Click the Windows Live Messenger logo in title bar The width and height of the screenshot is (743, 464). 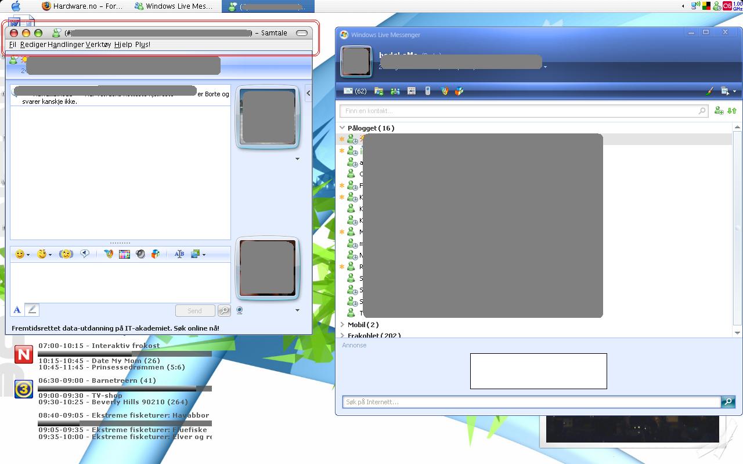(x=344, y=35)
